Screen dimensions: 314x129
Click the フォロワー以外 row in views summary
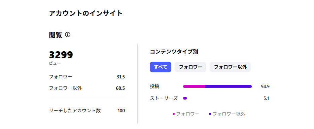(x=87, y=88)
